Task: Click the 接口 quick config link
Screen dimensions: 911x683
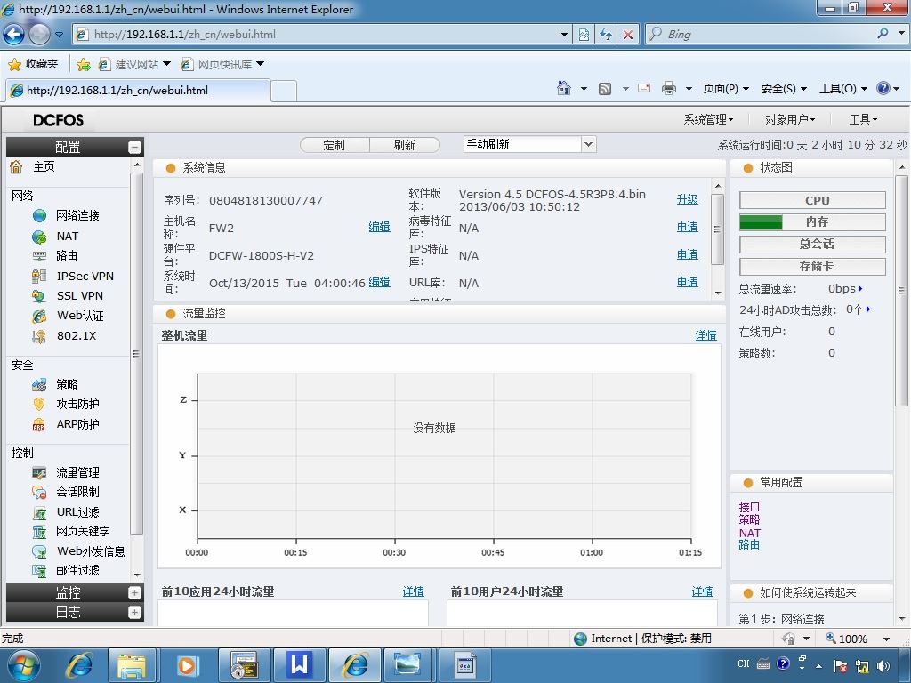Action: (749, 506)
